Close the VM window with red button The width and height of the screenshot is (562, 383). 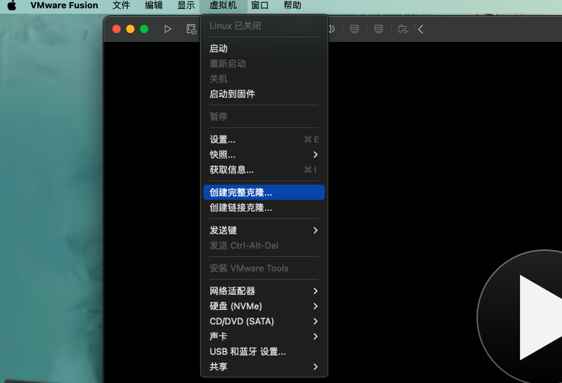click(117, 29)
